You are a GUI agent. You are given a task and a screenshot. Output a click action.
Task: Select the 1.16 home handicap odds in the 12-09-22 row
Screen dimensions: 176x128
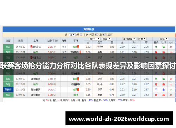88,95
